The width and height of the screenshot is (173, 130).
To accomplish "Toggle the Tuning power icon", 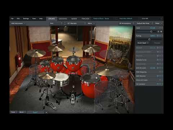I will point(158,36).
